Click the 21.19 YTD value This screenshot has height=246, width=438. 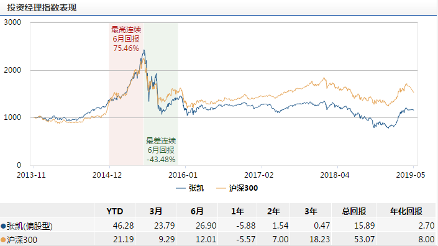[123, 239]
